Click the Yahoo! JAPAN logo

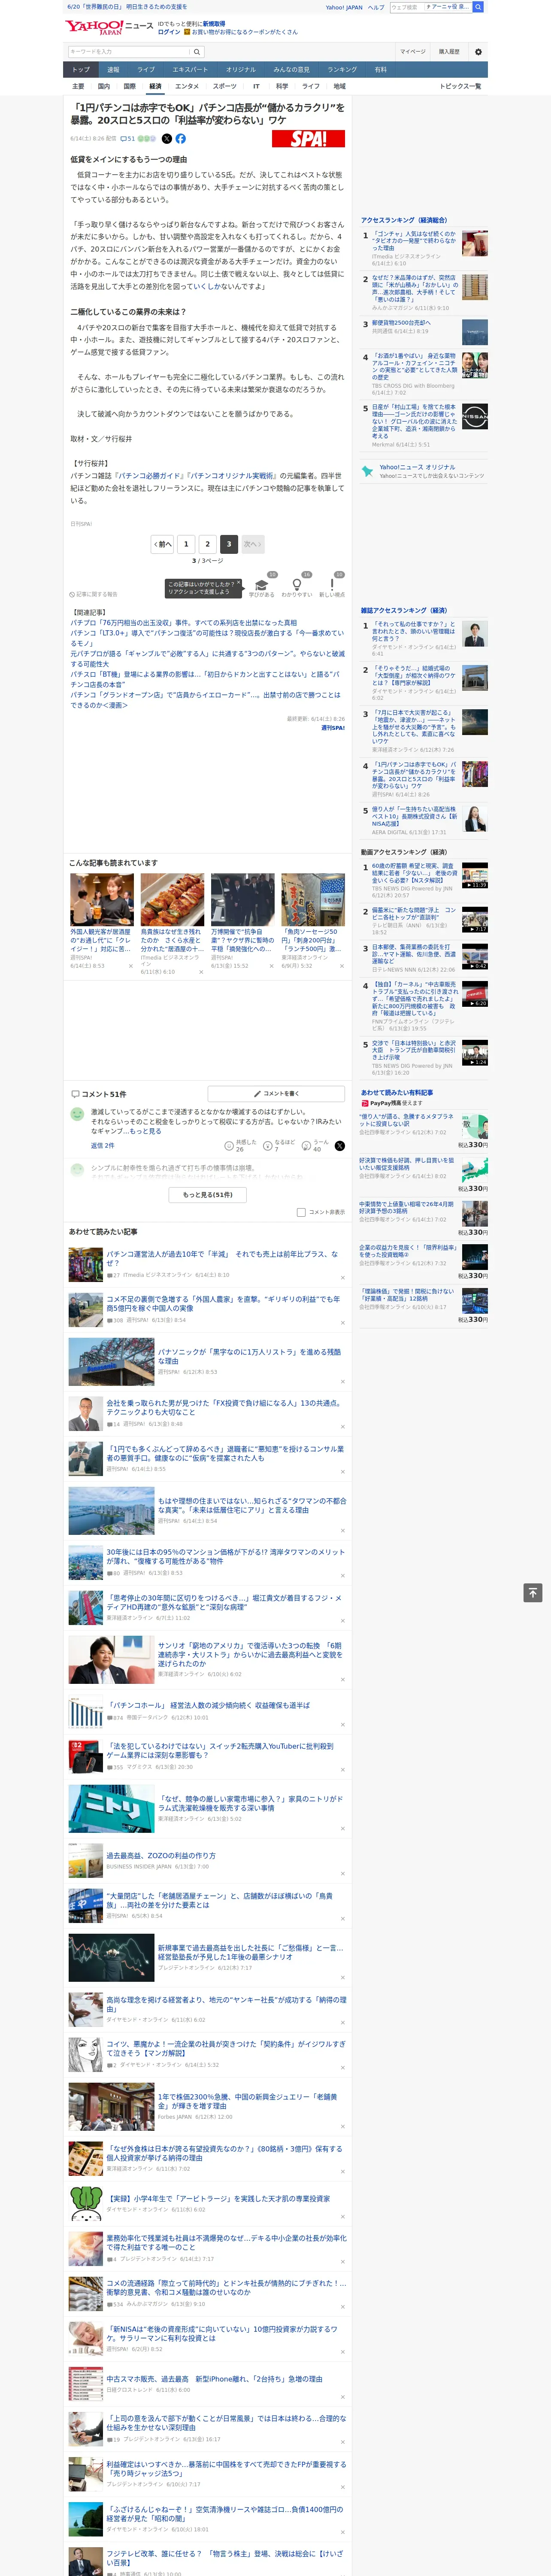94,27
